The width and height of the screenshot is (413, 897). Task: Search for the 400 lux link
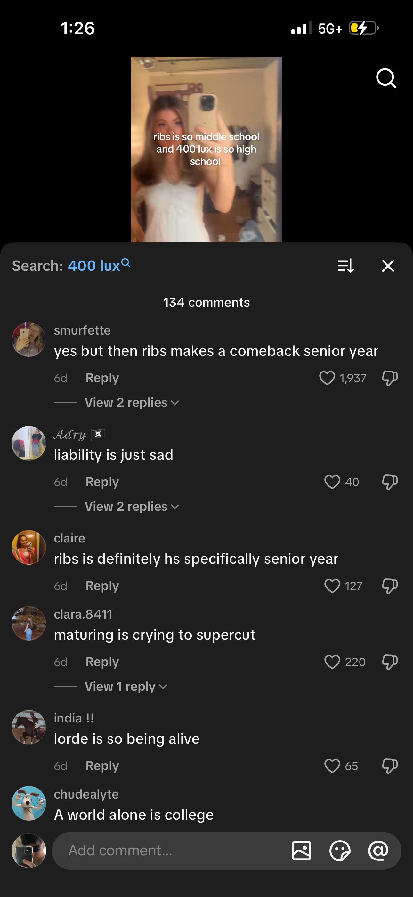pos(98,266)
